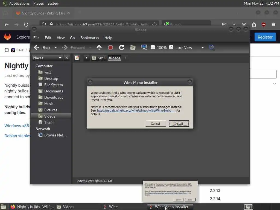280x210 pixels.
Task: Open the File menu in Videos window
Action: click(x=36, y=38)
